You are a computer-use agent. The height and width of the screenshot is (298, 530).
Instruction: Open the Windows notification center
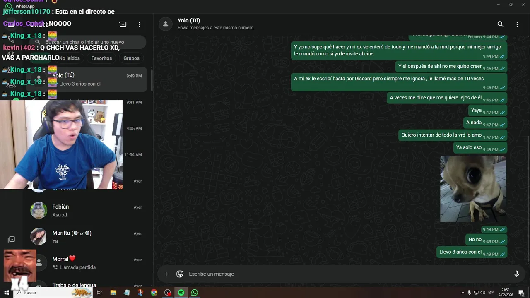coord(521,293)
